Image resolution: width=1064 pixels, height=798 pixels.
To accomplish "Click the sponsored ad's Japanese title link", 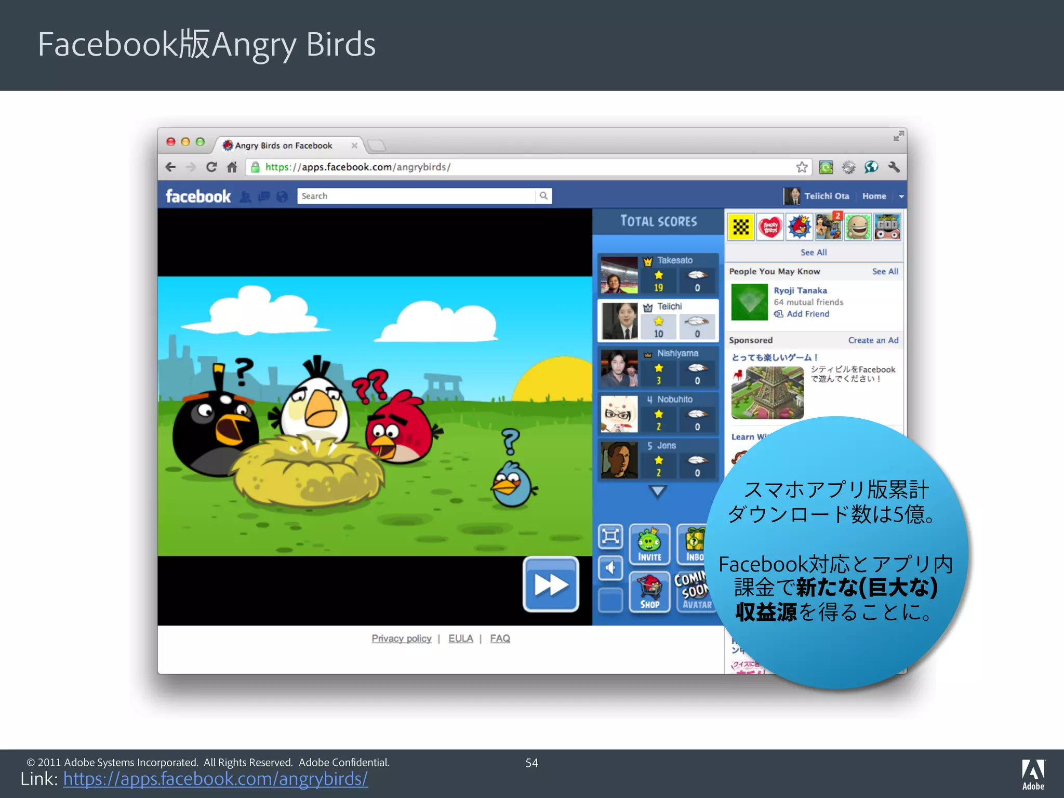I will [x=775, y=357].
